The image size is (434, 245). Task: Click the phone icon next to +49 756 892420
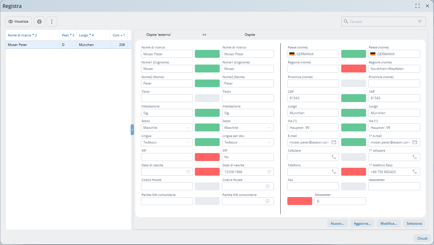coord(415,172)
